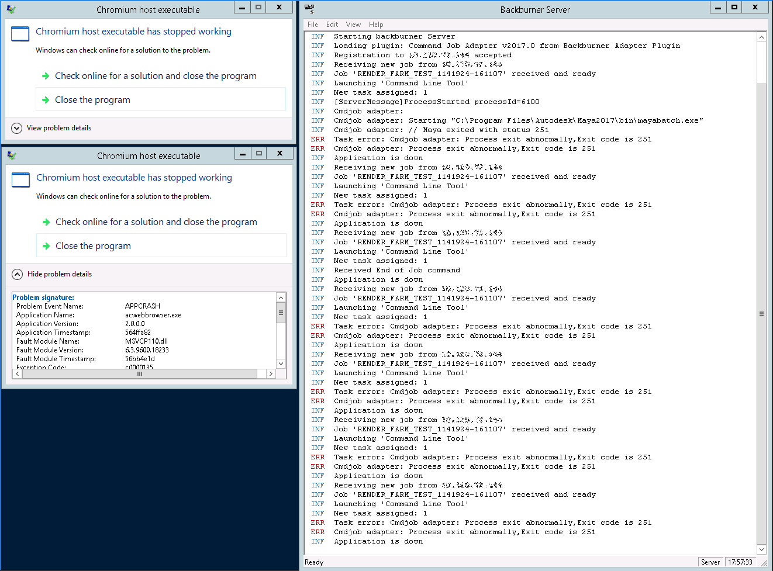
Task: Click the Backburner log scroll up arrow
Action: pos(761,37)
